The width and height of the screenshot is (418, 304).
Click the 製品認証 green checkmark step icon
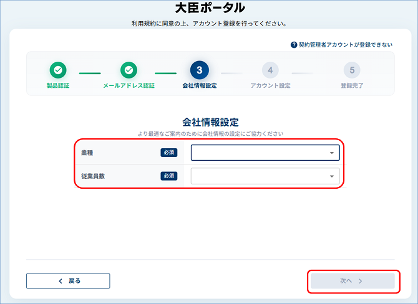[58, 70]
